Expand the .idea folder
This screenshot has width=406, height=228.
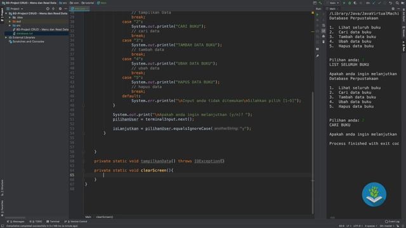coord(10,17)
